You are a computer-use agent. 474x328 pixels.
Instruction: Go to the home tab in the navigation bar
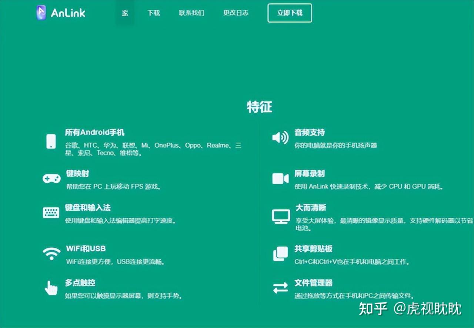coord(125,13)
